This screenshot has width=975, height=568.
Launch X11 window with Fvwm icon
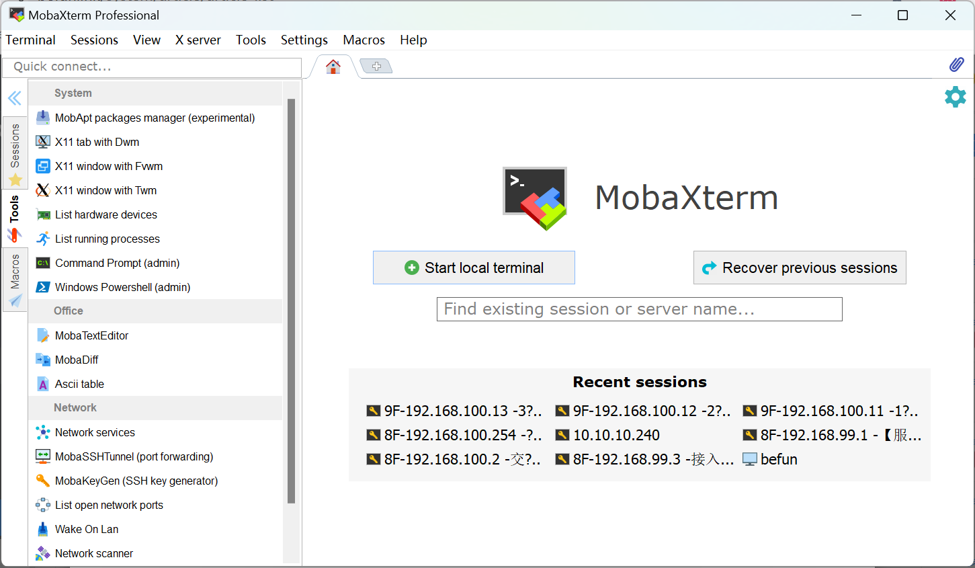tap(43, 166)
